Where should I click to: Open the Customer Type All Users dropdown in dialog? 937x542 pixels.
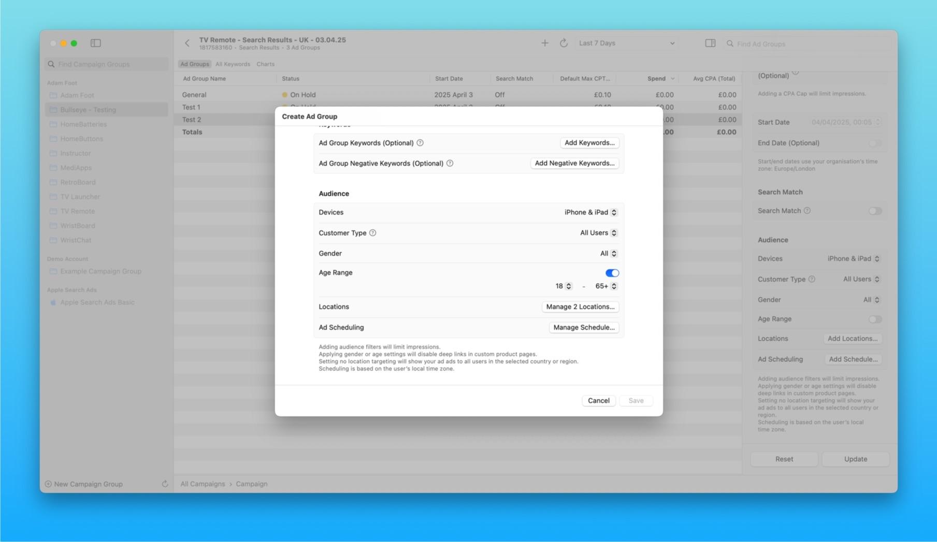(x=598, y=233)
